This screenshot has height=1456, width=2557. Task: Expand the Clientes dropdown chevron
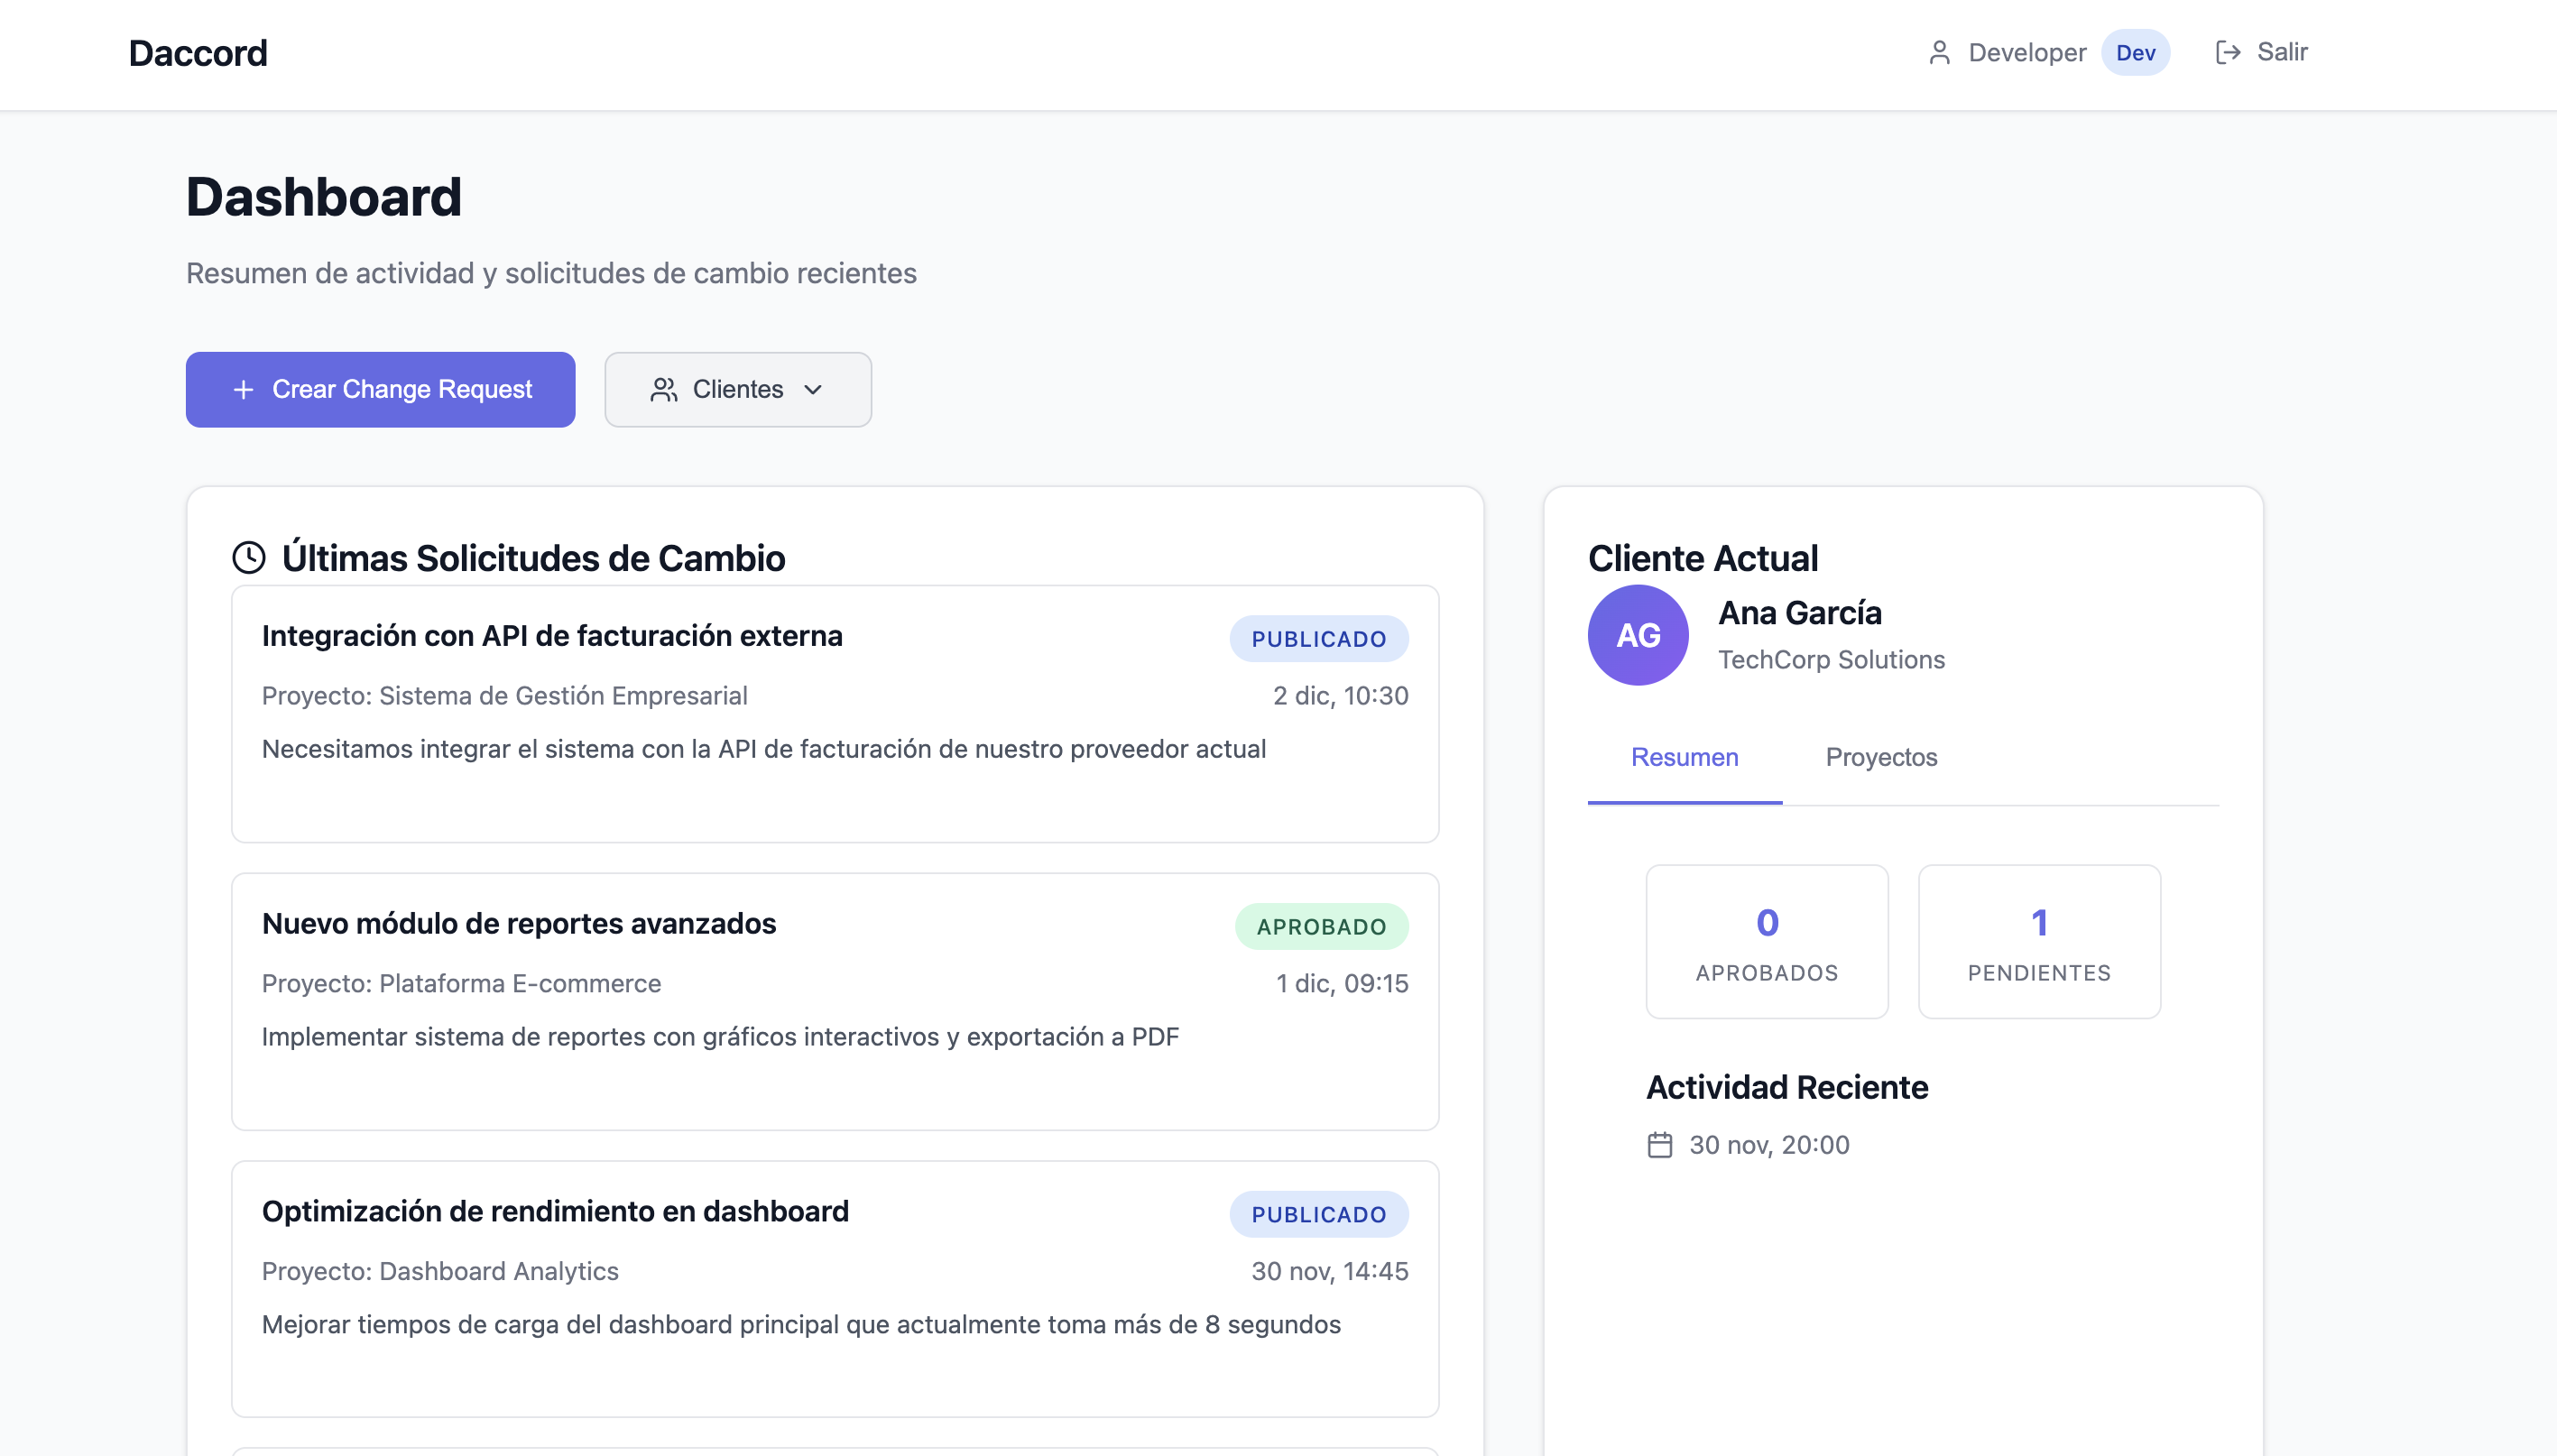pos(814,390)
